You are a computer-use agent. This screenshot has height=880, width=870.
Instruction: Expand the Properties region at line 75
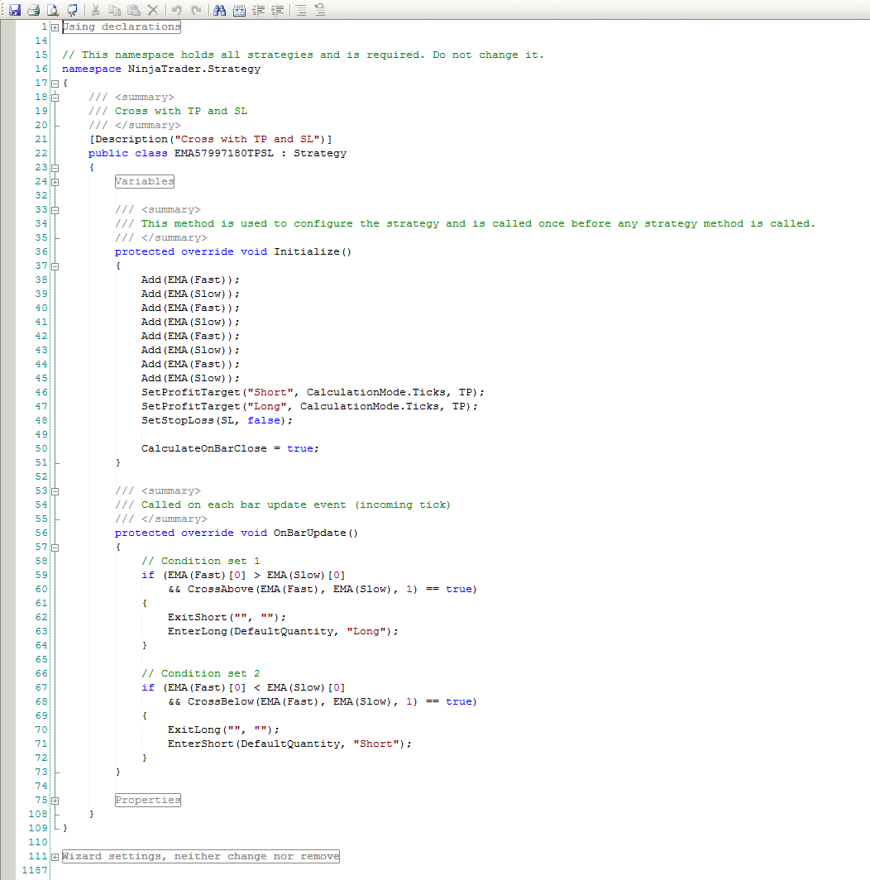pos(55,801)
